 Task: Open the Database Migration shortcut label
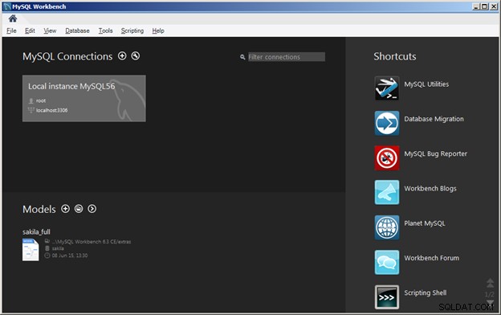[x=434, y=119]
